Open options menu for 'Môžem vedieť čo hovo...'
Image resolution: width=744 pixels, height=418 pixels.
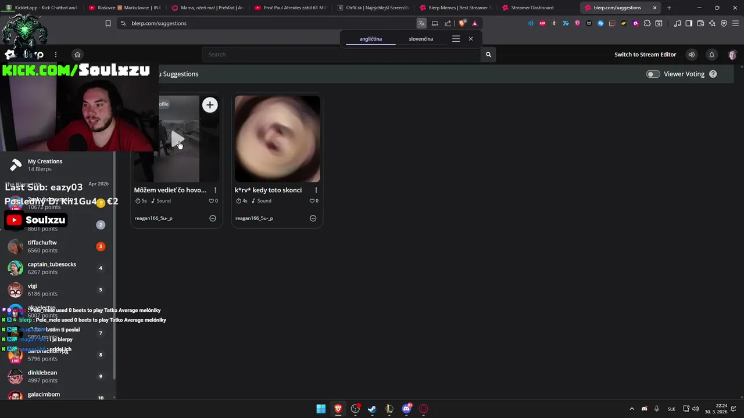215,190
